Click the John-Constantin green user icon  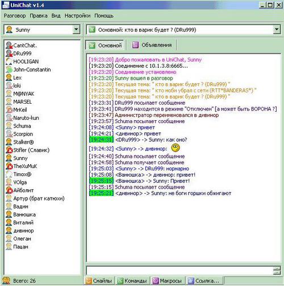coord(9,70)
